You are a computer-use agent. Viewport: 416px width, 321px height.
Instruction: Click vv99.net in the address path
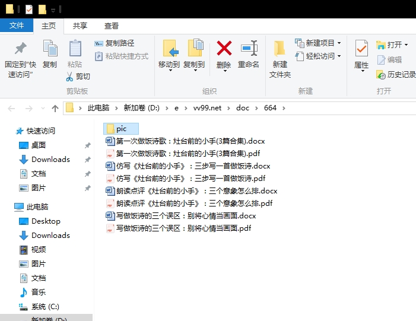(x=207, y=108)
